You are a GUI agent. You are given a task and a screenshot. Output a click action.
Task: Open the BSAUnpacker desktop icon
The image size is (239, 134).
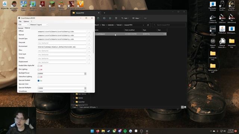pos(232,30)
